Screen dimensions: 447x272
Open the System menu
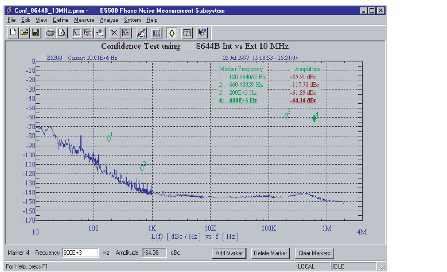coord(133,20)
